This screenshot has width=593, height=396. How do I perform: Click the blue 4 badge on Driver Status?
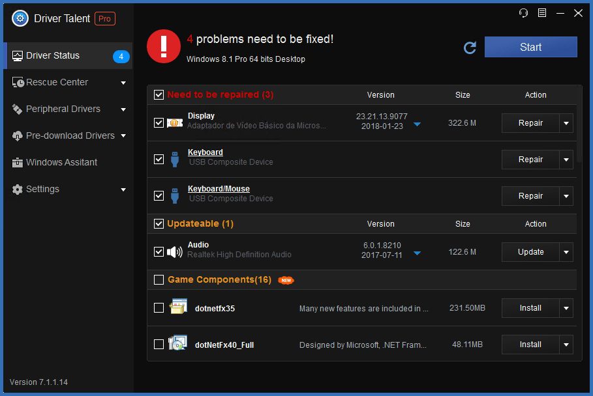(121, 57)
